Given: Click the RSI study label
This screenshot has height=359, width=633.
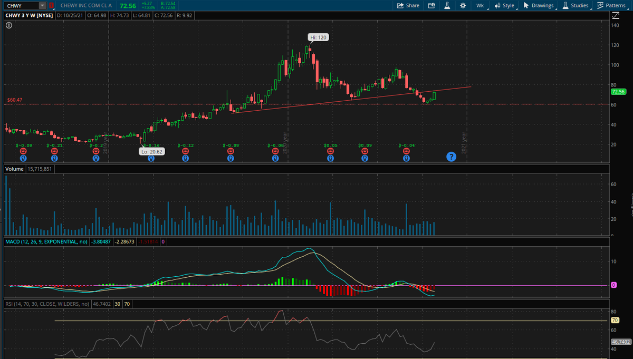Looking at the screenshot, I should point(46,304).
